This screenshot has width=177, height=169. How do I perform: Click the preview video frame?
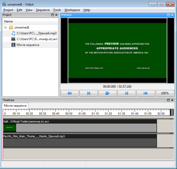pos(118,50)
